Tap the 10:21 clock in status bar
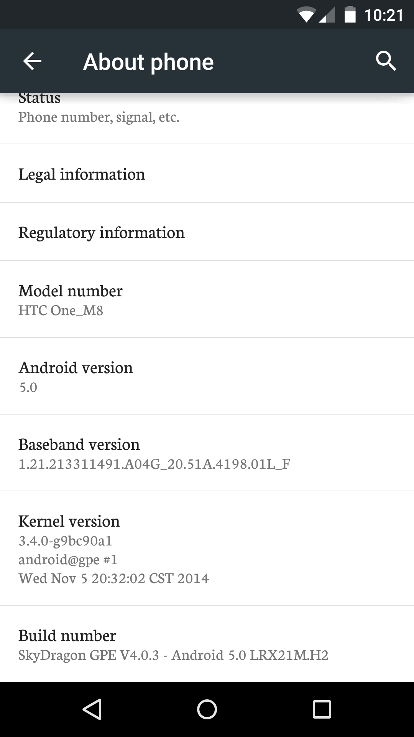This screenshot has height=737, width=414. pos(384,15)
